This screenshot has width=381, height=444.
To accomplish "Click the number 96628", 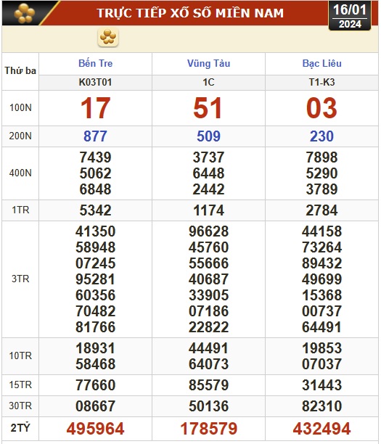I will click(208, 231).
